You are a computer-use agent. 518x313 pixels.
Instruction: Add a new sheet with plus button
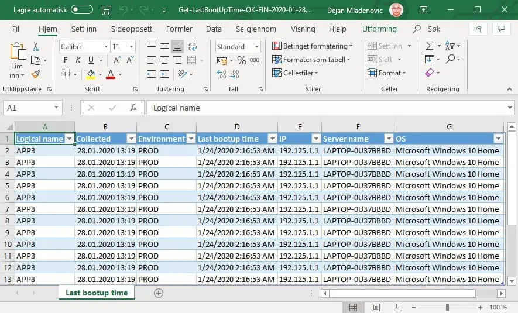coord(159,293)
